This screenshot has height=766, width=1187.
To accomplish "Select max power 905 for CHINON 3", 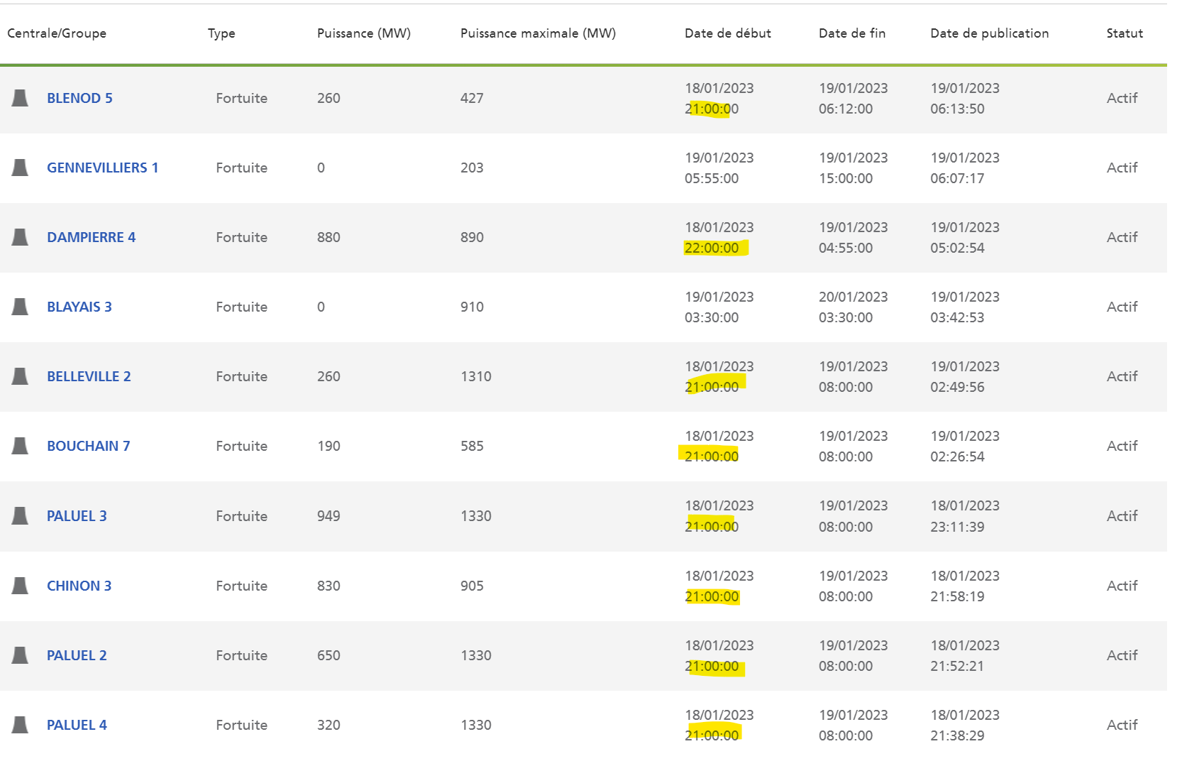I will (472, 586).
